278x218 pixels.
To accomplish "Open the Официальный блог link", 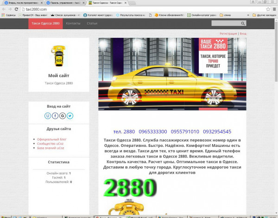I will (x=51, y=139).
